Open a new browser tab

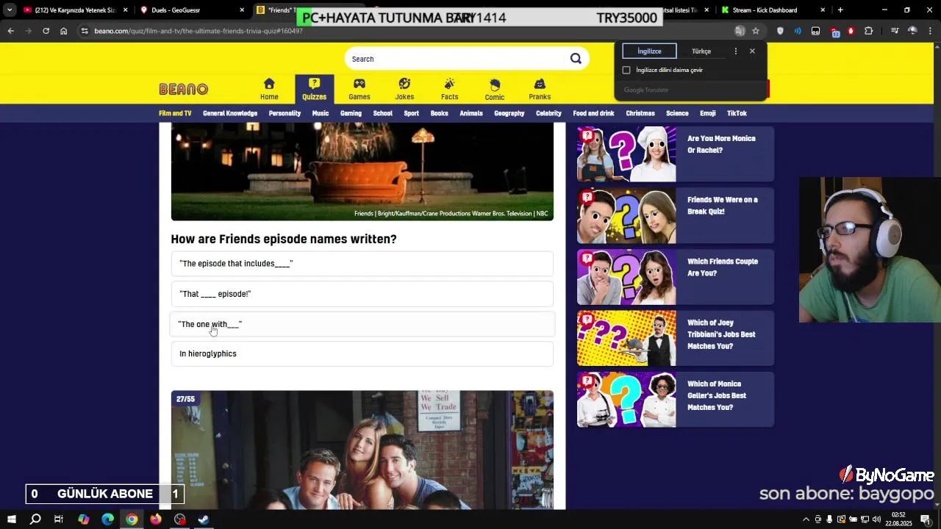click(x=840, y=10)
